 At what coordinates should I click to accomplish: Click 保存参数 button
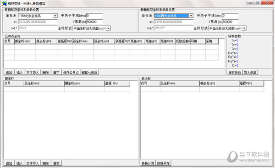point(235,72)
